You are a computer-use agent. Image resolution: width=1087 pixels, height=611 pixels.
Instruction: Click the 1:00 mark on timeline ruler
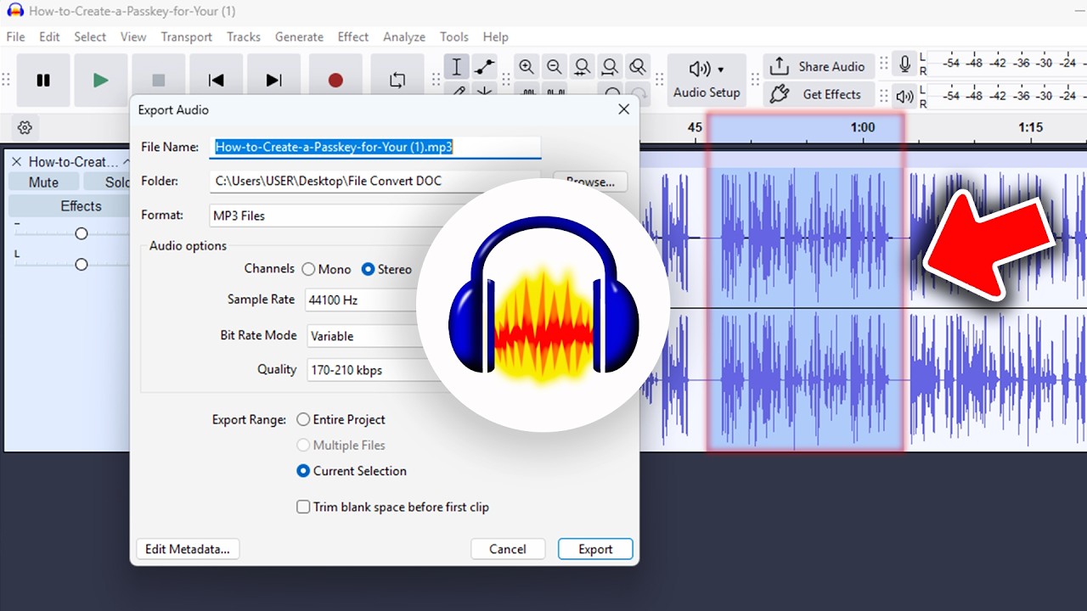point(863,127)
